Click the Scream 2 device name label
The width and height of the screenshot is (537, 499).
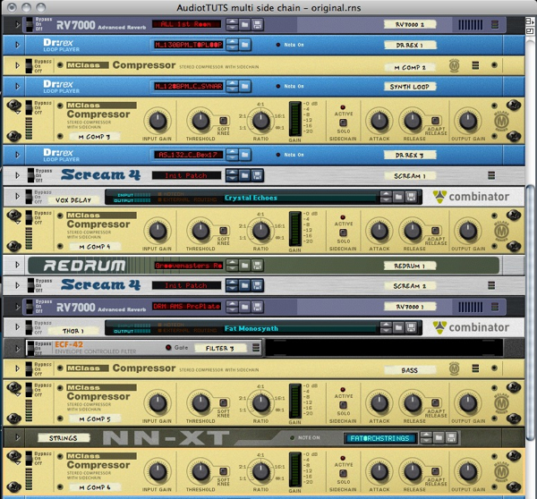click(411, 286)
